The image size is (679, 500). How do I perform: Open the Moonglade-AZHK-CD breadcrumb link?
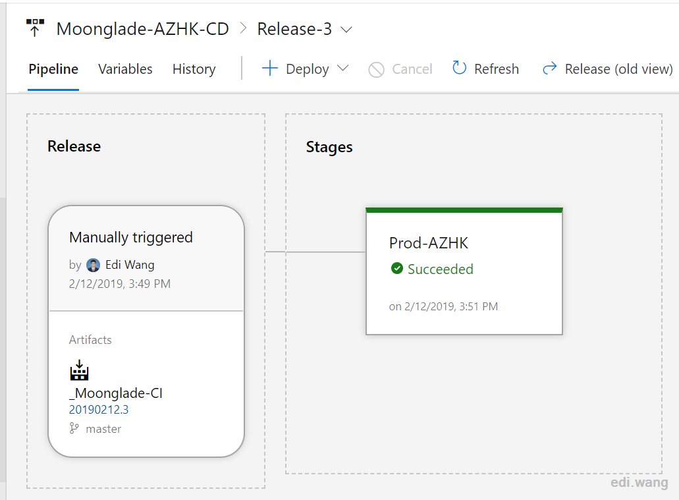[x=142, y=29]
